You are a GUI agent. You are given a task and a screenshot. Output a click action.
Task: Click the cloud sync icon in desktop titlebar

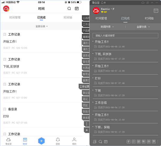(143, 3)
